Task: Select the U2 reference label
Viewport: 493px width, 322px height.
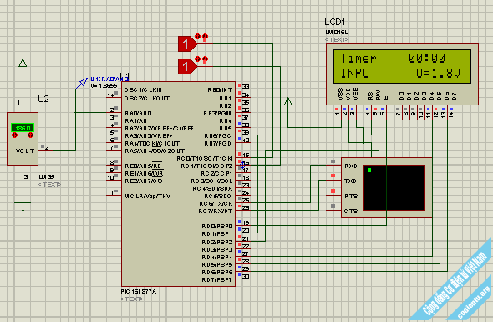Action: (43, 99)
